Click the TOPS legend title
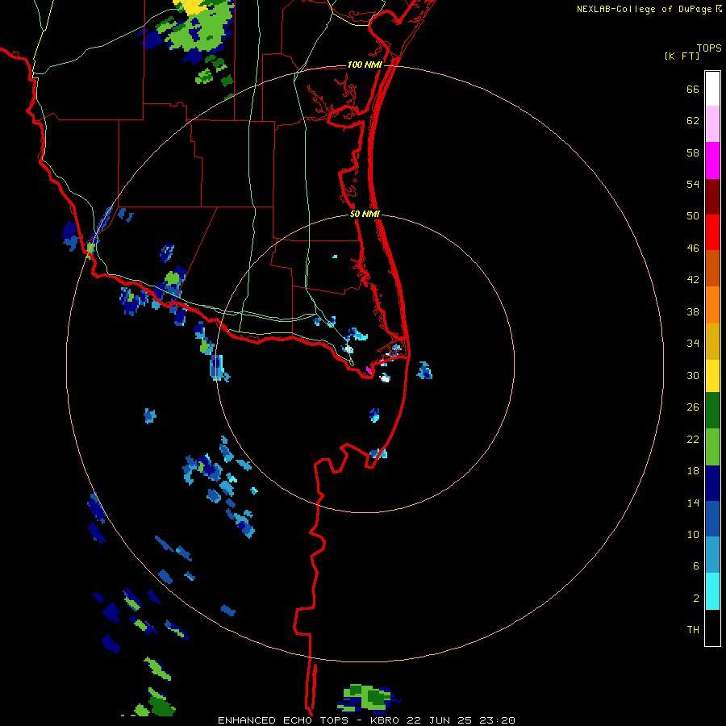 (709, 48)
